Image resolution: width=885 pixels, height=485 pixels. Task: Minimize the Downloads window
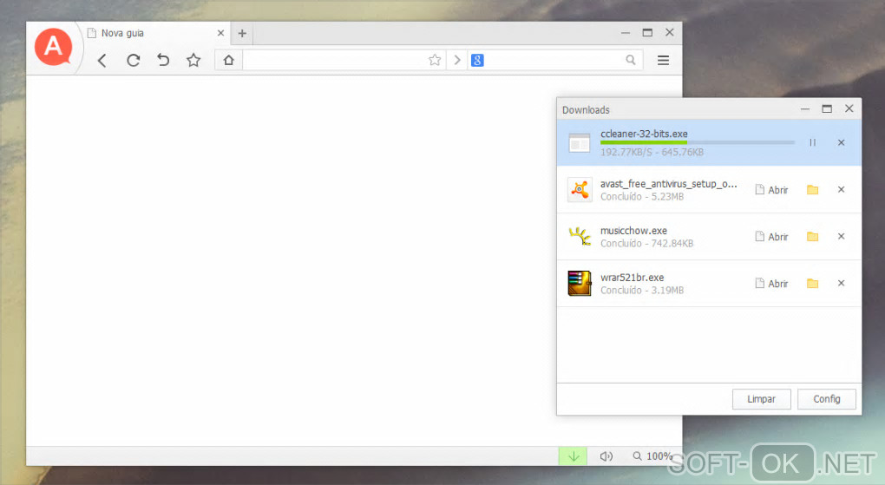point(805,109)
